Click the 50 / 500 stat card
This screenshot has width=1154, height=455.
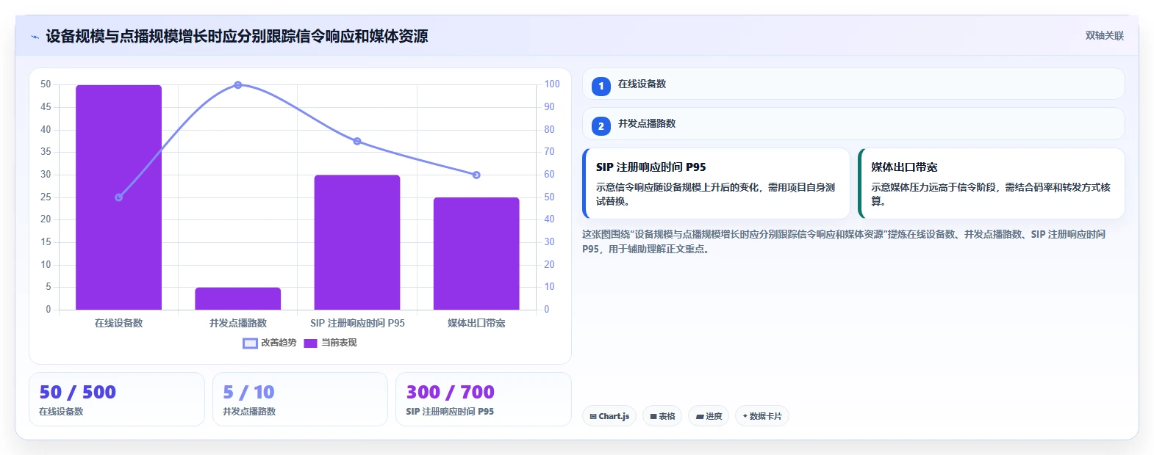[x=117, y=399]
